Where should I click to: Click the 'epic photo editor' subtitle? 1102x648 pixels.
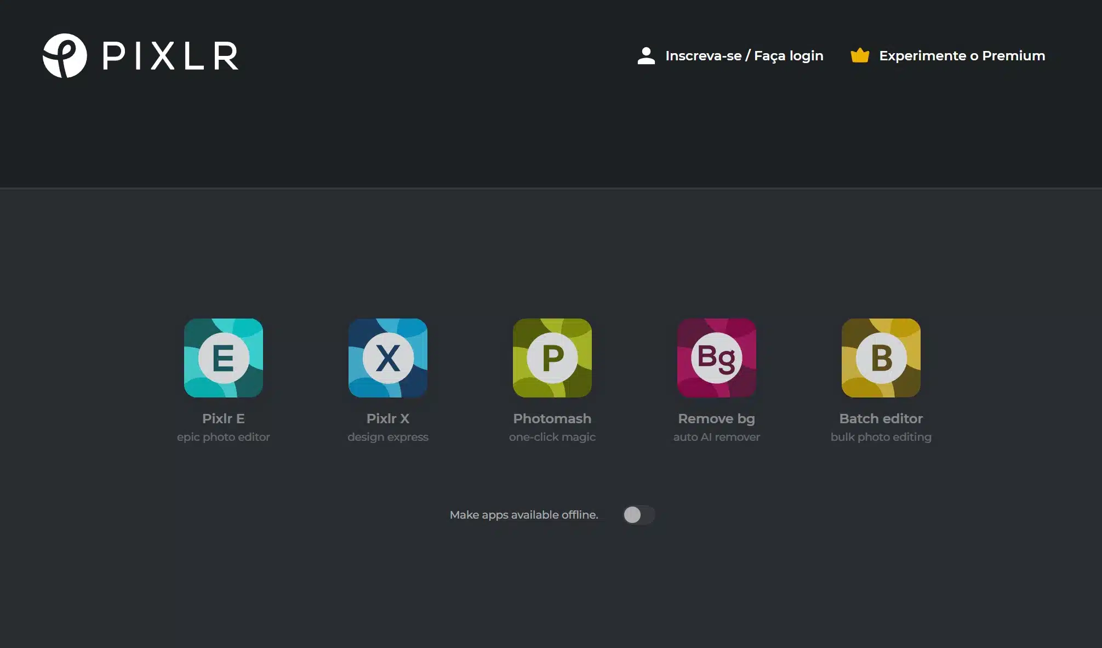click(223, 437)
